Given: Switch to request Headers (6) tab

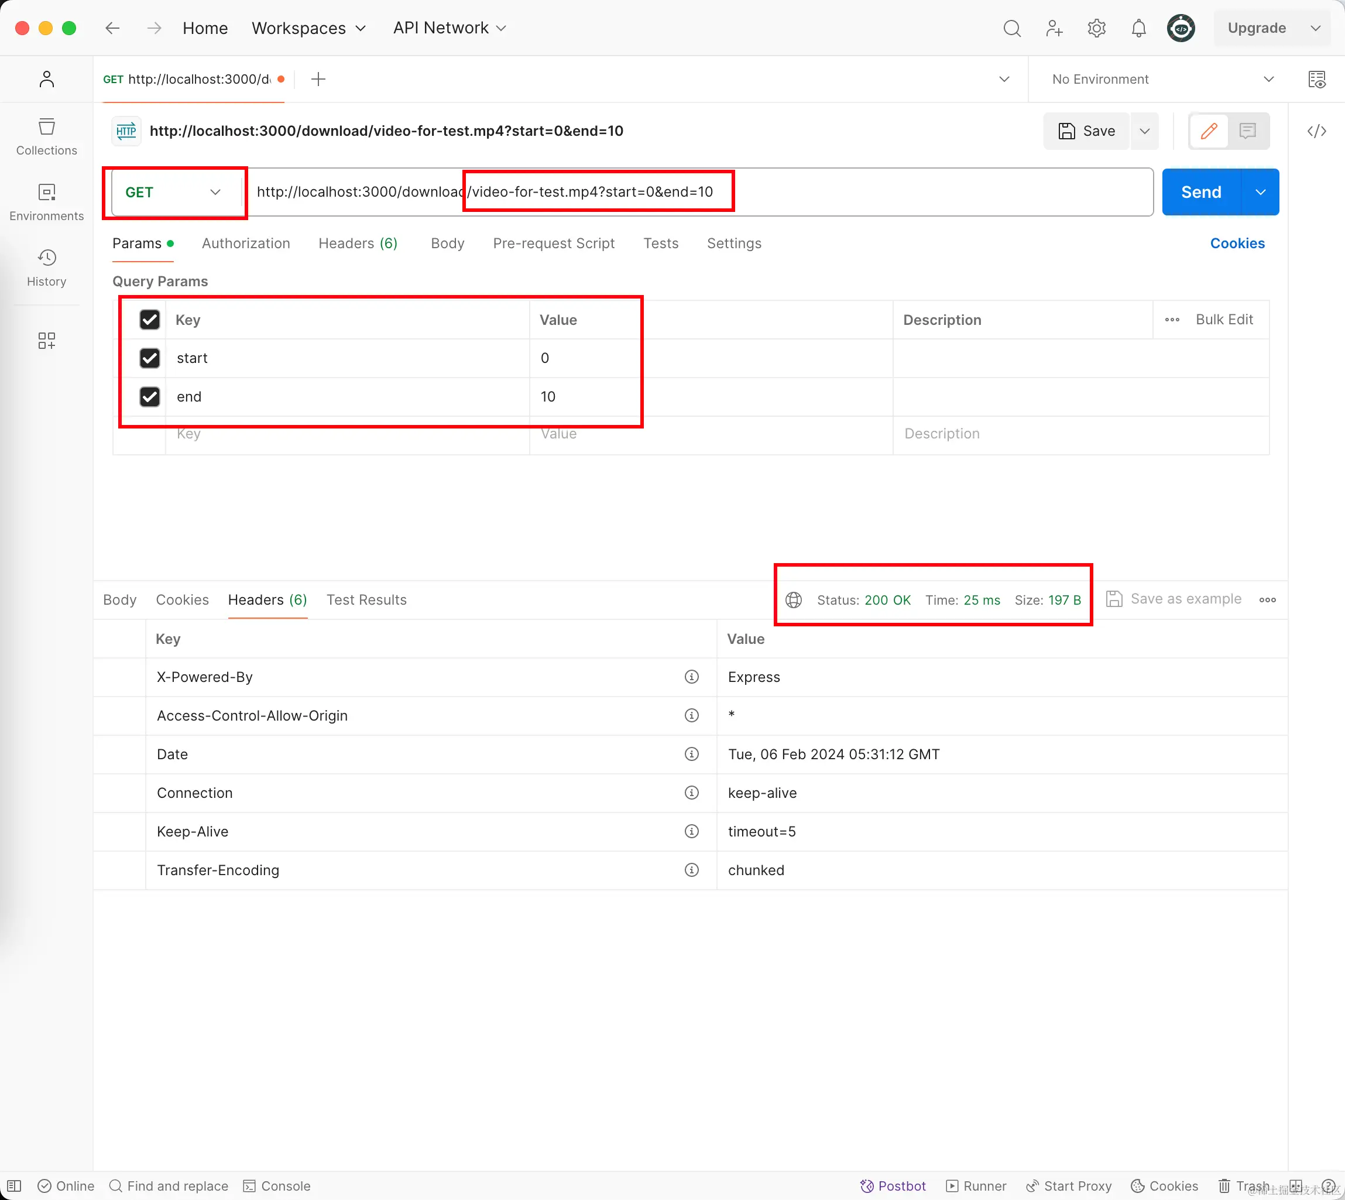Looking at the screenshot, I should (358, 244).
